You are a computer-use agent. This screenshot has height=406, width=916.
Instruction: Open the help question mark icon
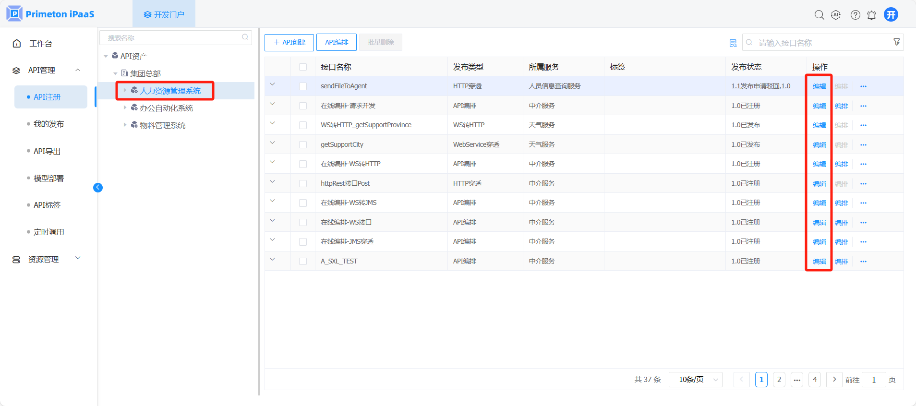coord(855,15)
